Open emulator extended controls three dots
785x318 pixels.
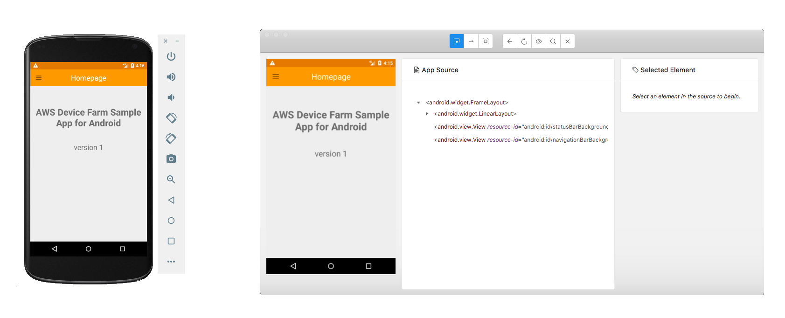click(x=171, y=262)
